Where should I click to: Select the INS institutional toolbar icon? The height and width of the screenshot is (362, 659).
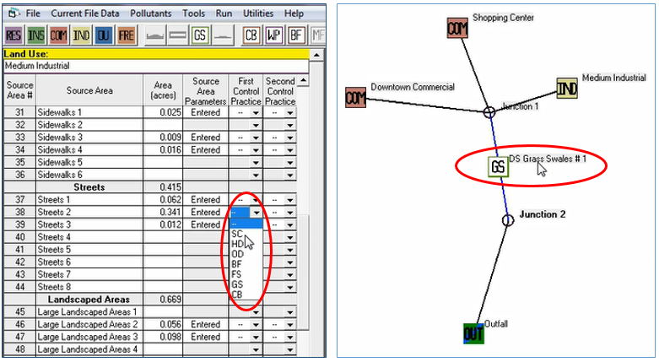(35, 35)
